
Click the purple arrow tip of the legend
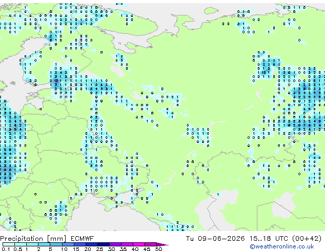[162, 245]
